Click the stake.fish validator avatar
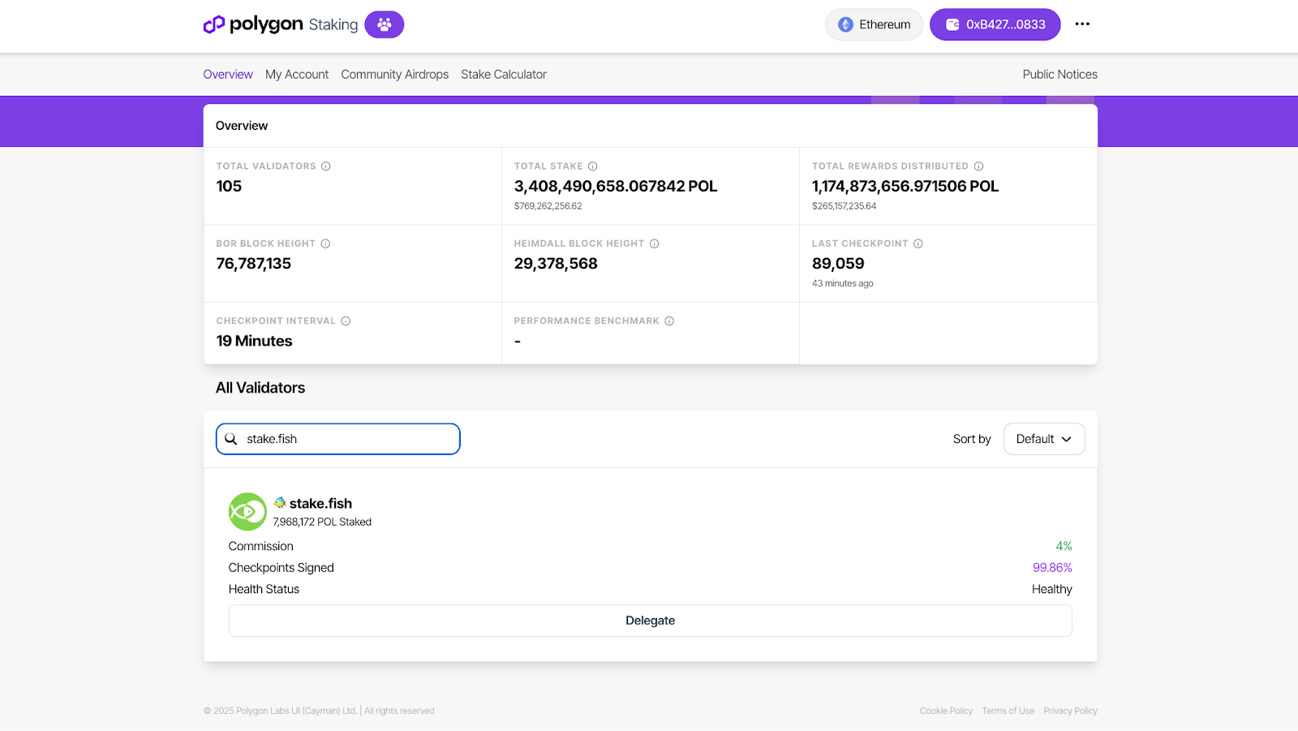This screenshot has width=1298, height=731. [x=247, y=512]
